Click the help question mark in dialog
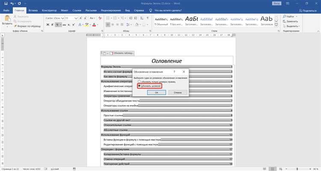This screenshot has height=171, width=321. (x=174, y=72)
